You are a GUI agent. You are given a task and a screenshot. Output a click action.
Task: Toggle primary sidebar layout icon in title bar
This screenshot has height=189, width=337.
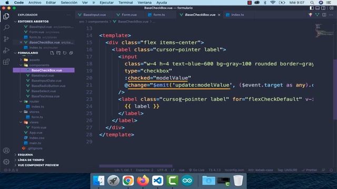(311, 8)
